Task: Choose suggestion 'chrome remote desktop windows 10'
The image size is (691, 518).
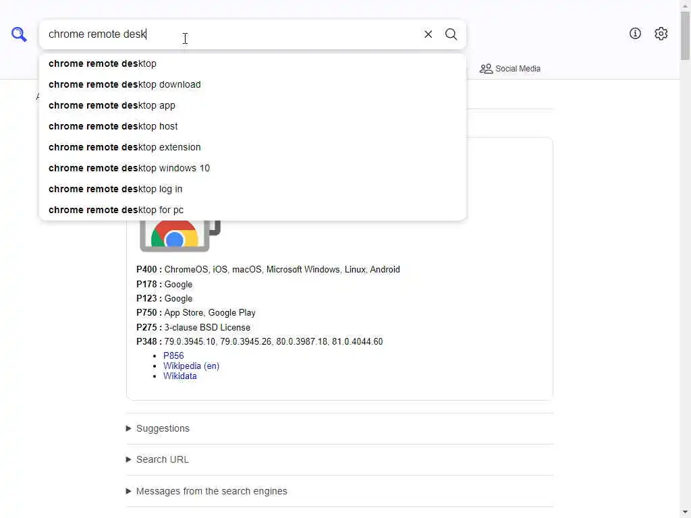Action: (252, 168)
